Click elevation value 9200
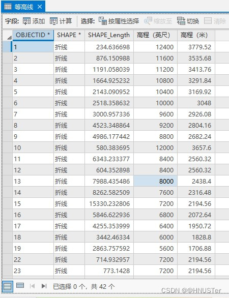The image size is (229, 298). 166,126
